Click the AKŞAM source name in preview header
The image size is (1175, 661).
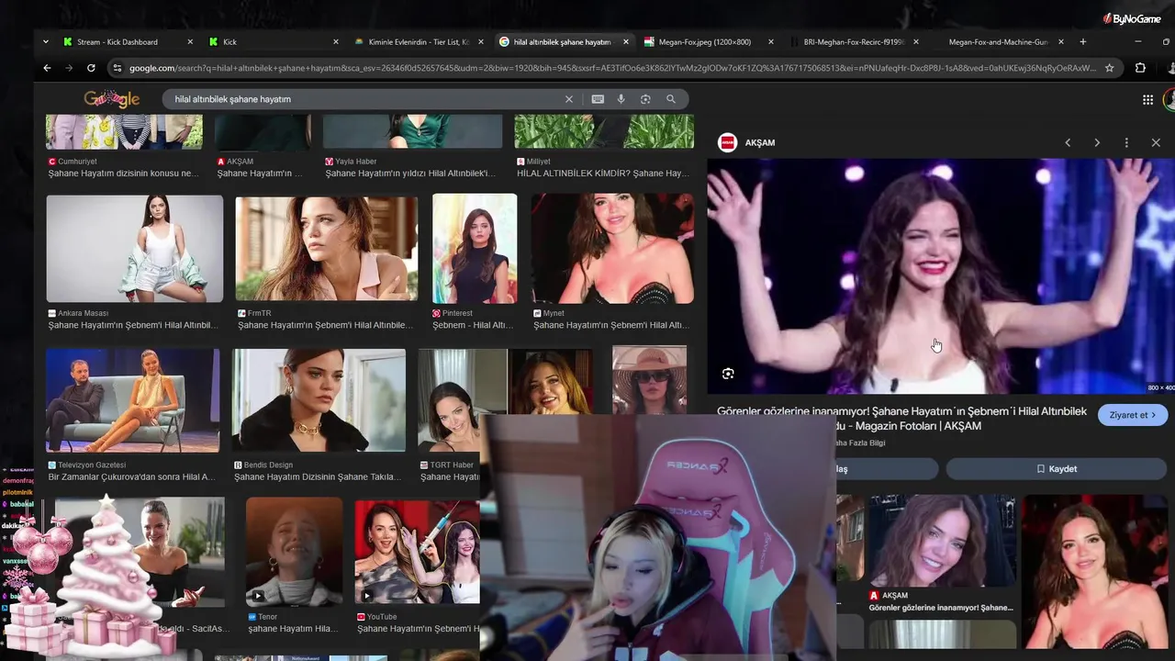pos(760,143)
